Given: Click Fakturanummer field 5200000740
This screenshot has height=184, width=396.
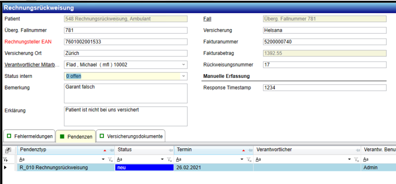Looking at the screenshot, I should click(x=325, y=42).
